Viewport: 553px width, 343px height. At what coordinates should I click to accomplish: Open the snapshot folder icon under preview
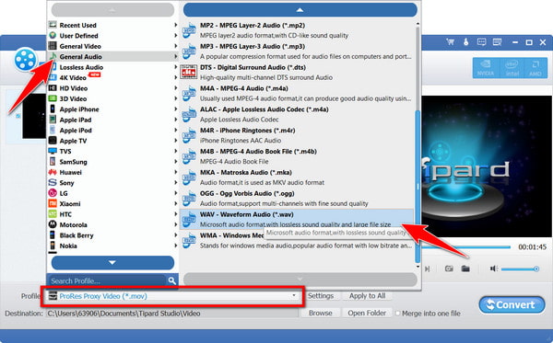click(465, 269)
